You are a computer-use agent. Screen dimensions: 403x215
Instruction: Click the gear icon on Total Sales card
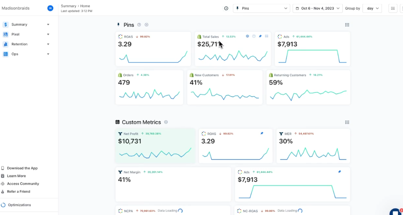247,37
